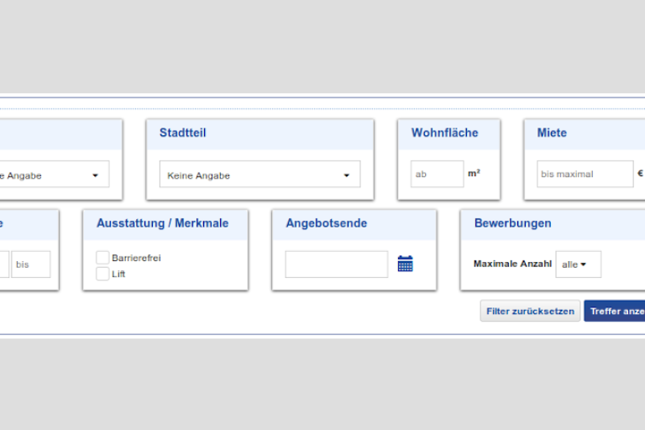Enable the Barrierefrei checkbox
Viewport: 645px width, 430px height.
102,258
